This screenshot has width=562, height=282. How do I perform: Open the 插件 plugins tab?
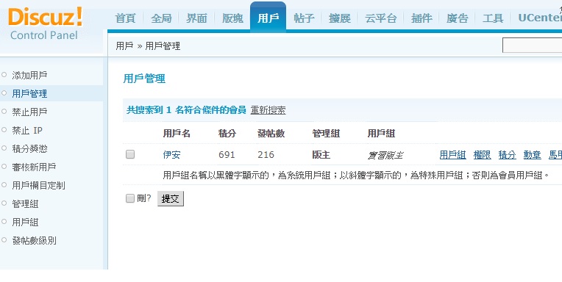pos(421,18)
